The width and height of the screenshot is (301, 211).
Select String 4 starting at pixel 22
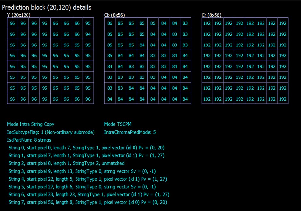[x=88, y=179]
